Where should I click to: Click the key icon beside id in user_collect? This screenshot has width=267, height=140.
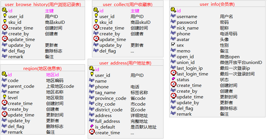(x=96, y=10)
